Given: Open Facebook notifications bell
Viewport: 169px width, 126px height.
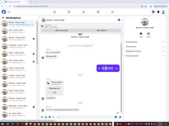Looking at the screenshot, I should point(158,12).
